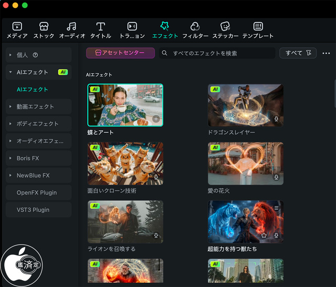This screenshot has width=336, height=287.
Task: Expand the 動画エフェクト category
Action: [10, 106]
